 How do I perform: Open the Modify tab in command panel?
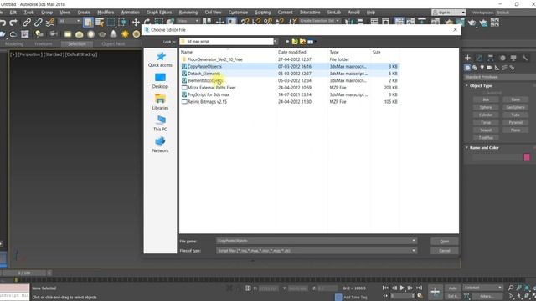click(479, 58)
